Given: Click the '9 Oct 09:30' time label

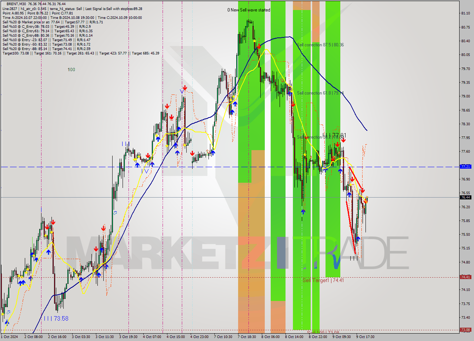Looking at the screenshot, I should coord(341,337).
